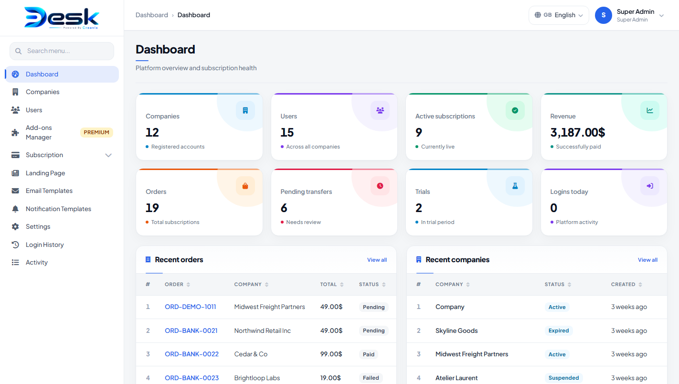Sort Recent companies by STATUS column

click(558, 284)
